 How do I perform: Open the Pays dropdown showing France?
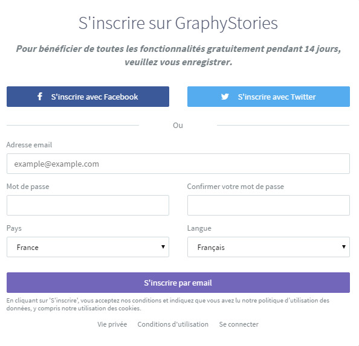(x=88, y=247)
